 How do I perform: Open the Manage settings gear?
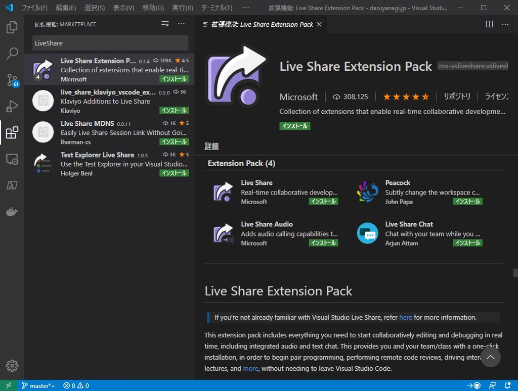[x=12, y=365]
